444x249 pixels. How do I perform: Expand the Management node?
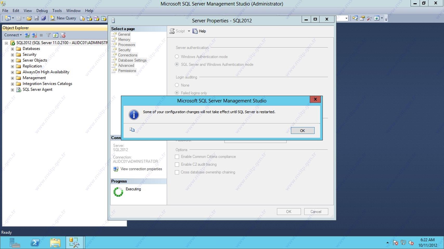coord(12,78)
